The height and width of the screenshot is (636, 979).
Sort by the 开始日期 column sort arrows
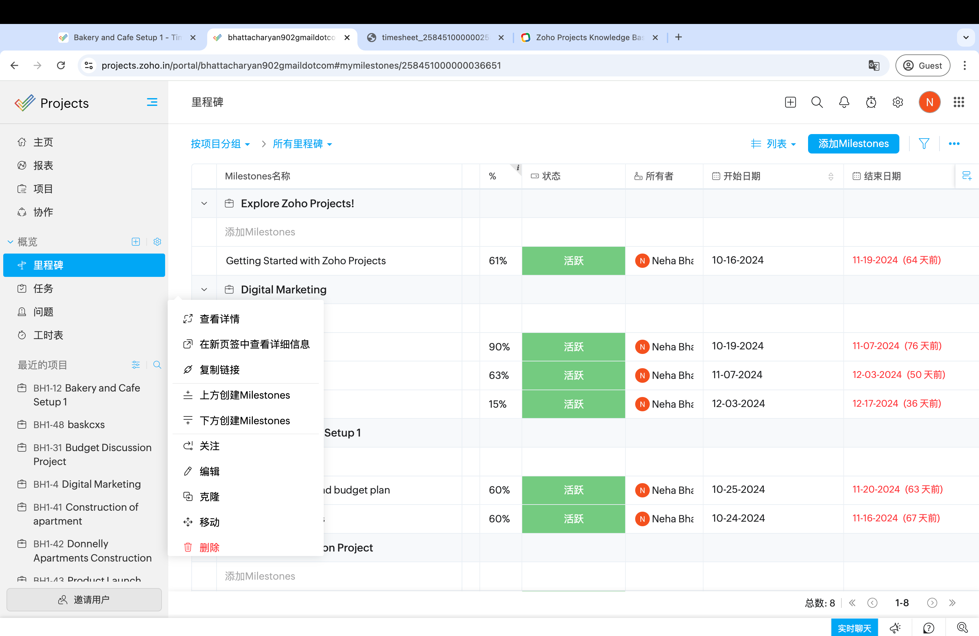click(x=830, y=176)
